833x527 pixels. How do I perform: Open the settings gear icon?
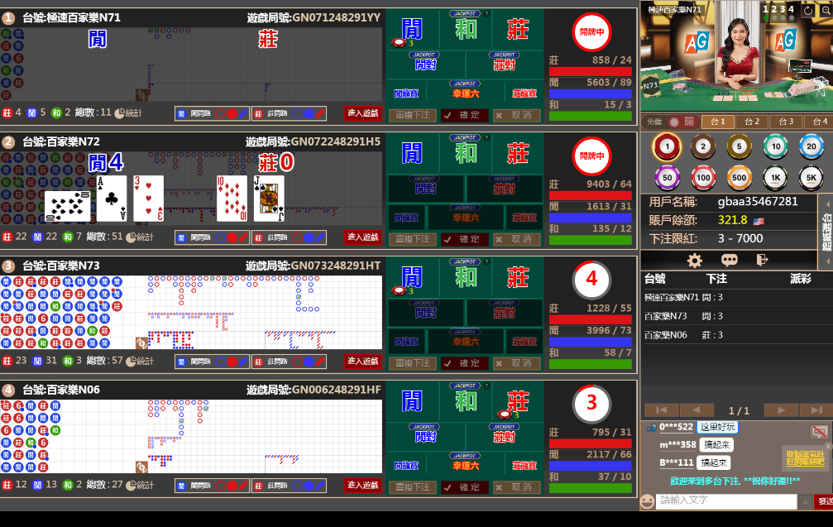(x=695, y=260)
